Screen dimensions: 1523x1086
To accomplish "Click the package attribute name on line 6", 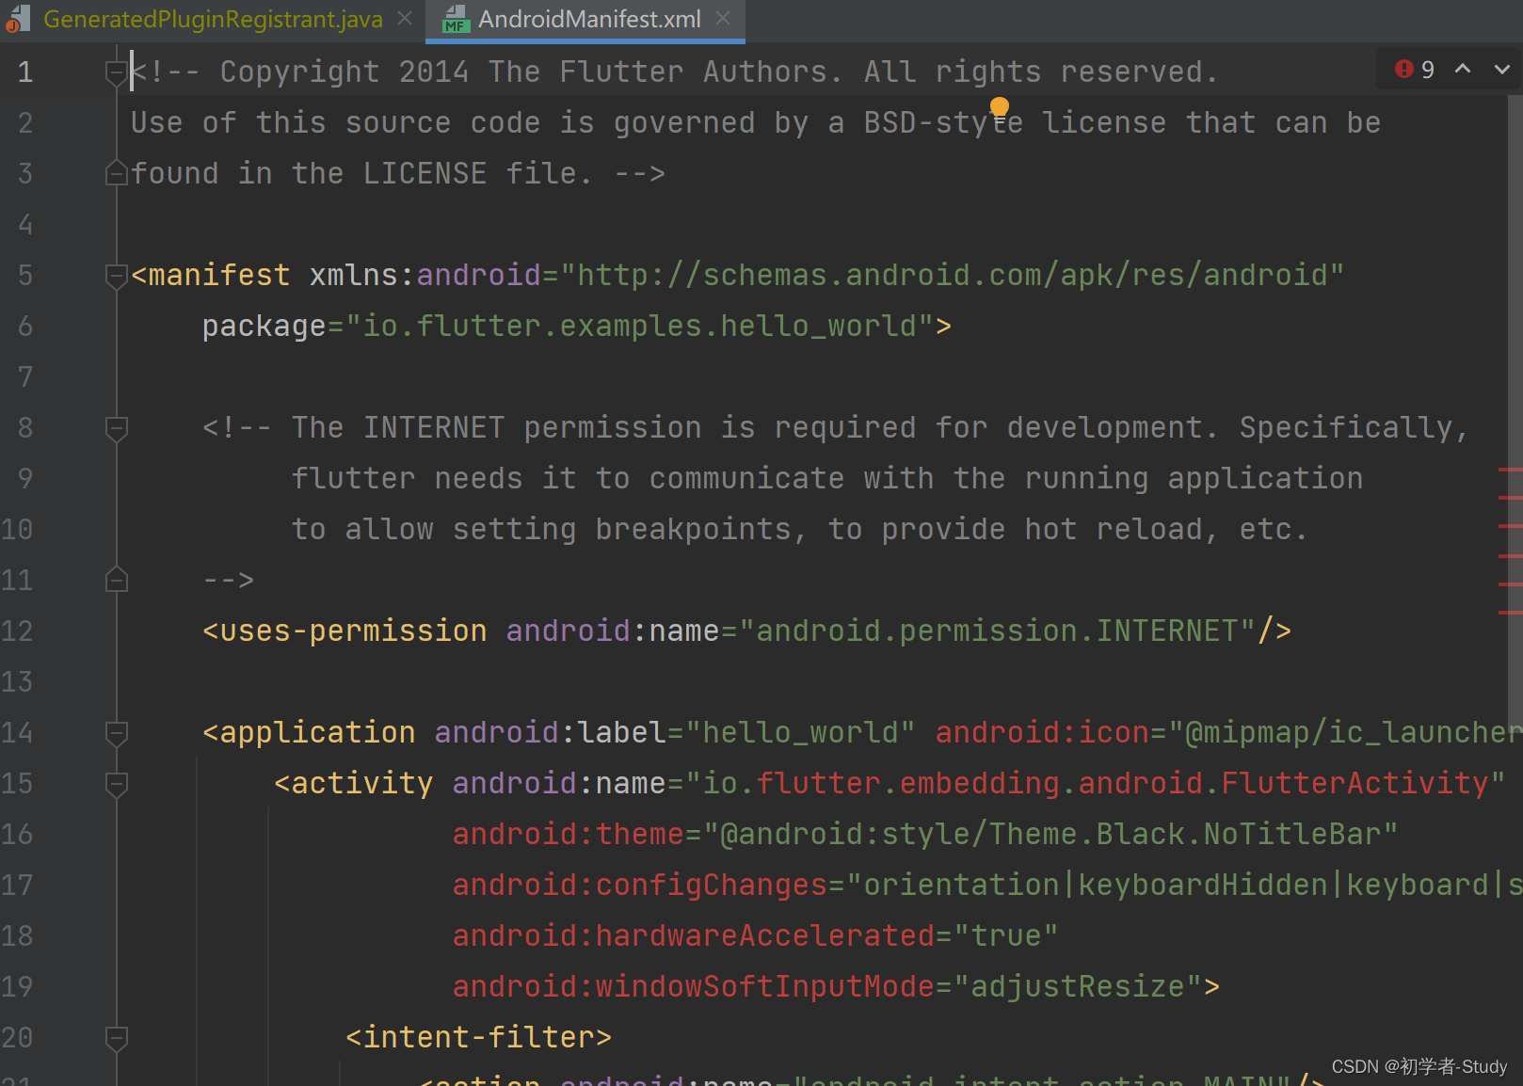I will click(x=265, y=326).
